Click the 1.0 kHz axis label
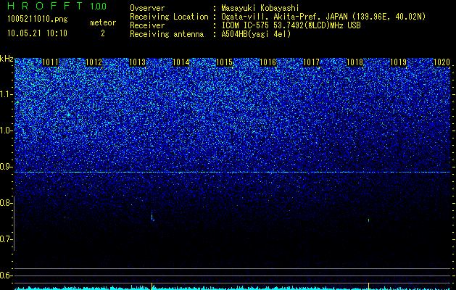This screenshot has height=290, width=456. 6,130
